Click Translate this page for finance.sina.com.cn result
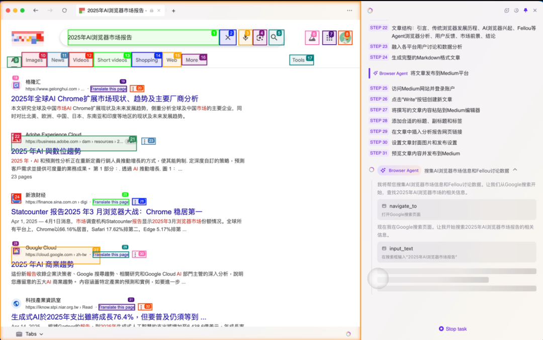Viewport: 543px width, 340px height. pos(111,202)
